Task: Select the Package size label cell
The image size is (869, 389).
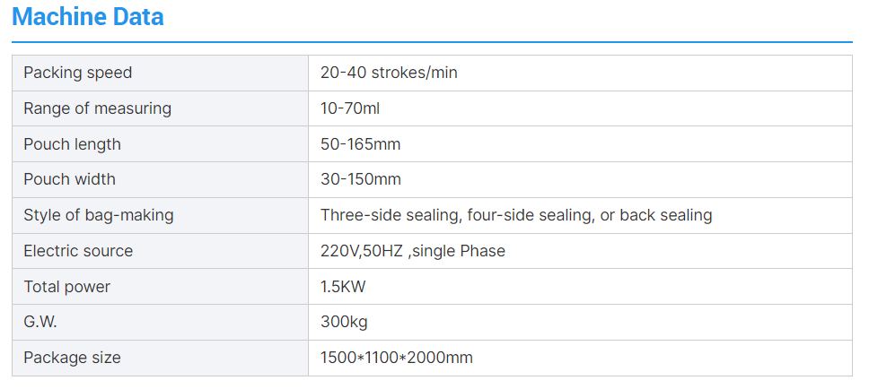Action: pyautogui.click(x=72, y=358)
